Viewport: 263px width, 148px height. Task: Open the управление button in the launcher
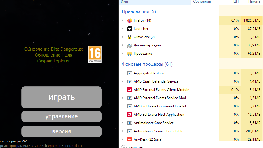62,116
